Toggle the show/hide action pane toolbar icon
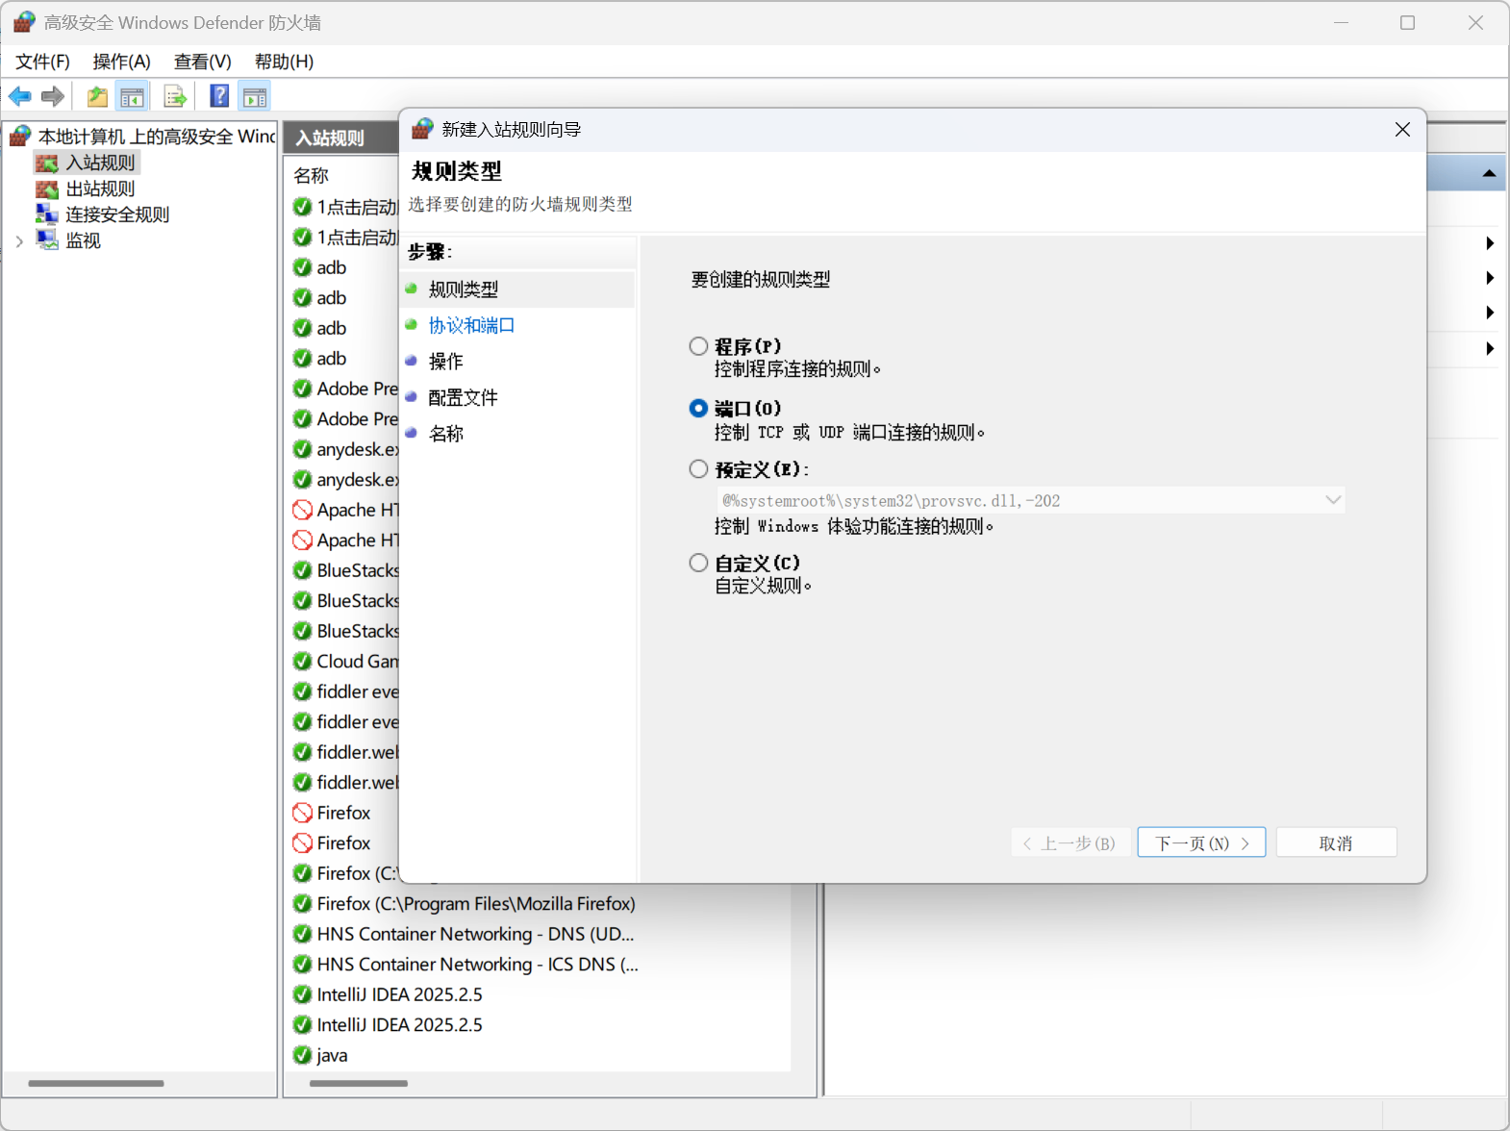The width and height of the screenshot is (1510, 1131). click(x=255, y=96)
